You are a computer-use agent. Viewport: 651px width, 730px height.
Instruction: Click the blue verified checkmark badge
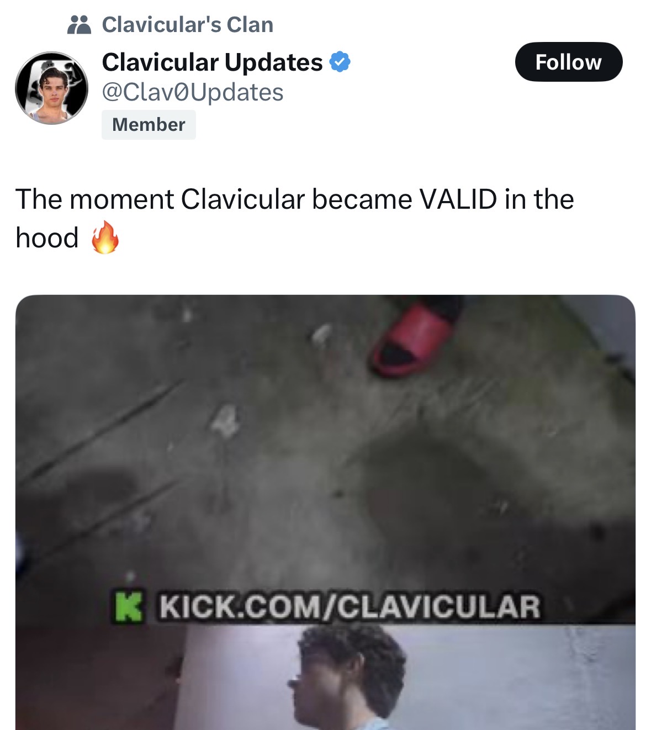(340, 62)
